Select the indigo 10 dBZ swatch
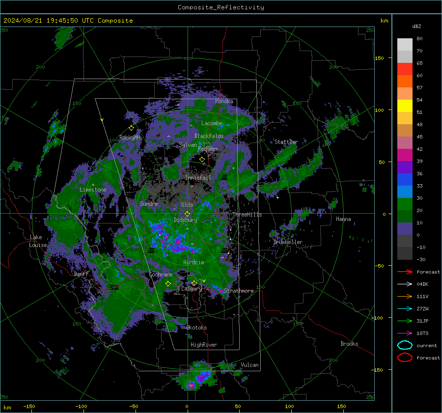442x413 pixels. point(405,229)
